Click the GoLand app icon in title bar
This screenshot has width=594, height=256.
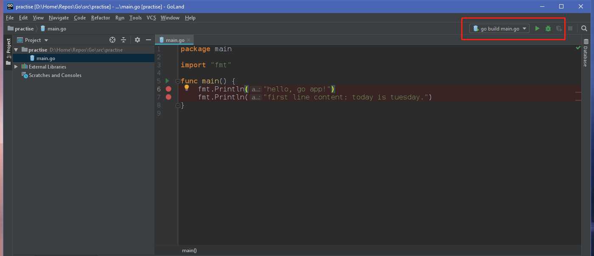(10, 6)
